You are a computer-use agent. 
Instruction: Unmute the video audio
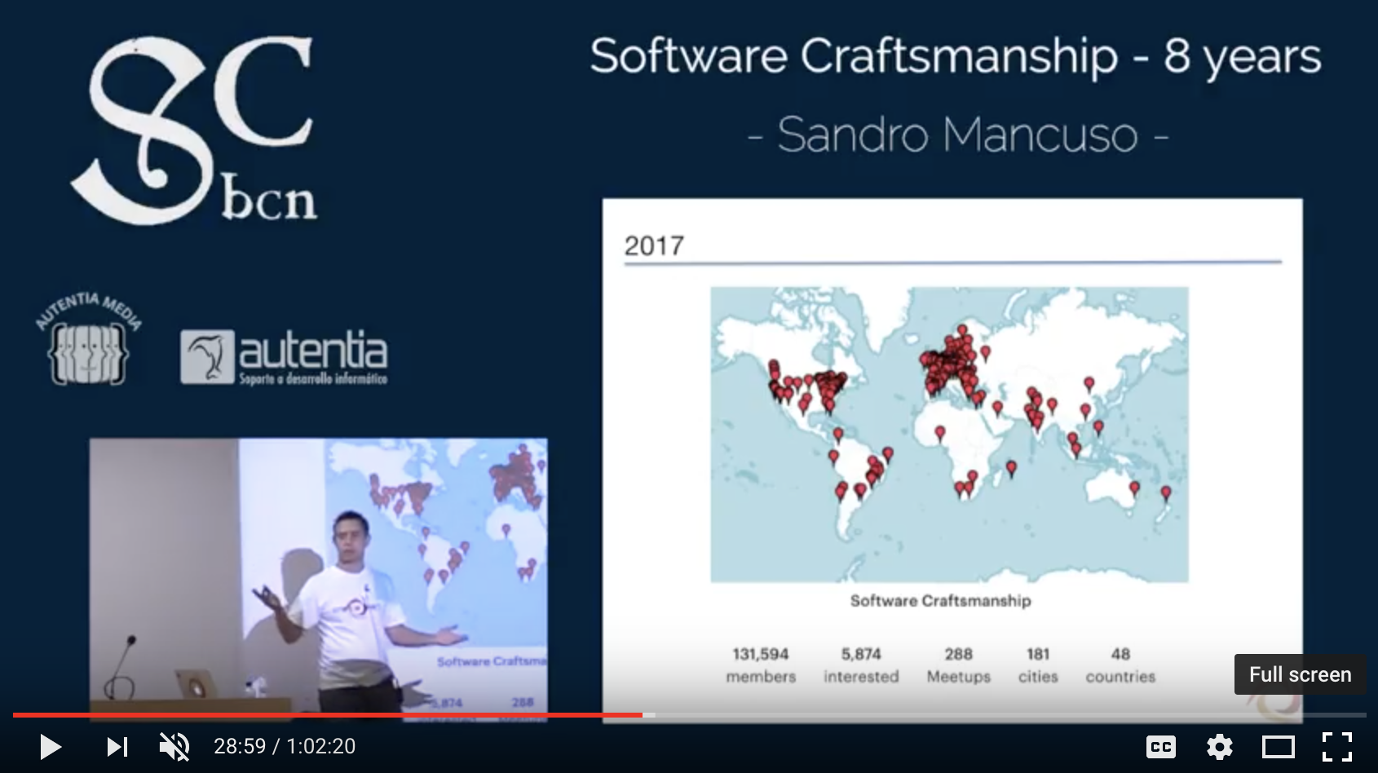pos(174,746)
